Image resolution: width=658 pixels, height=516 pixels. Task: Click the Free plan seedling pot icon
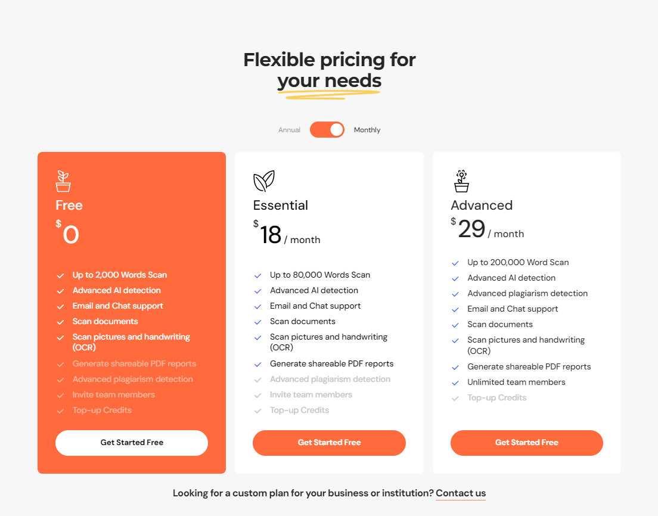pyautogui.click(x=63, y=181)
